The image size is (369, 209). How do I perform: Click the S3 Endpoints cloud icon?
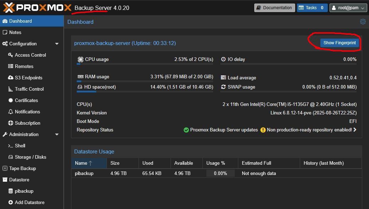coord(11,78)
